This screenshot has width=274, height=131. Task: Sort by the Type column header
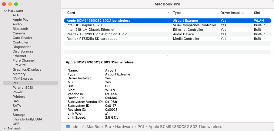pyautogui.click(x=177, y=13)
